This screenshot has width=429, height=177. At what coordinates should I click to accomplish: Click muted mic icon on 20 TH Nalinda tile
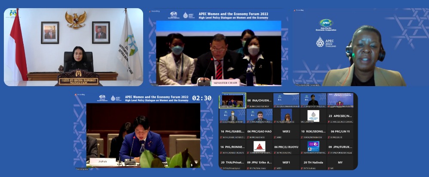tap(302, 168)
